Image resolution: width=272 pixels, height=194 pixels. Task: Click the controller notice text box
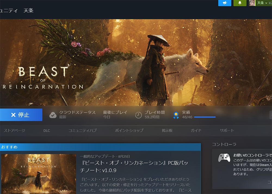(x=242, y=169)
